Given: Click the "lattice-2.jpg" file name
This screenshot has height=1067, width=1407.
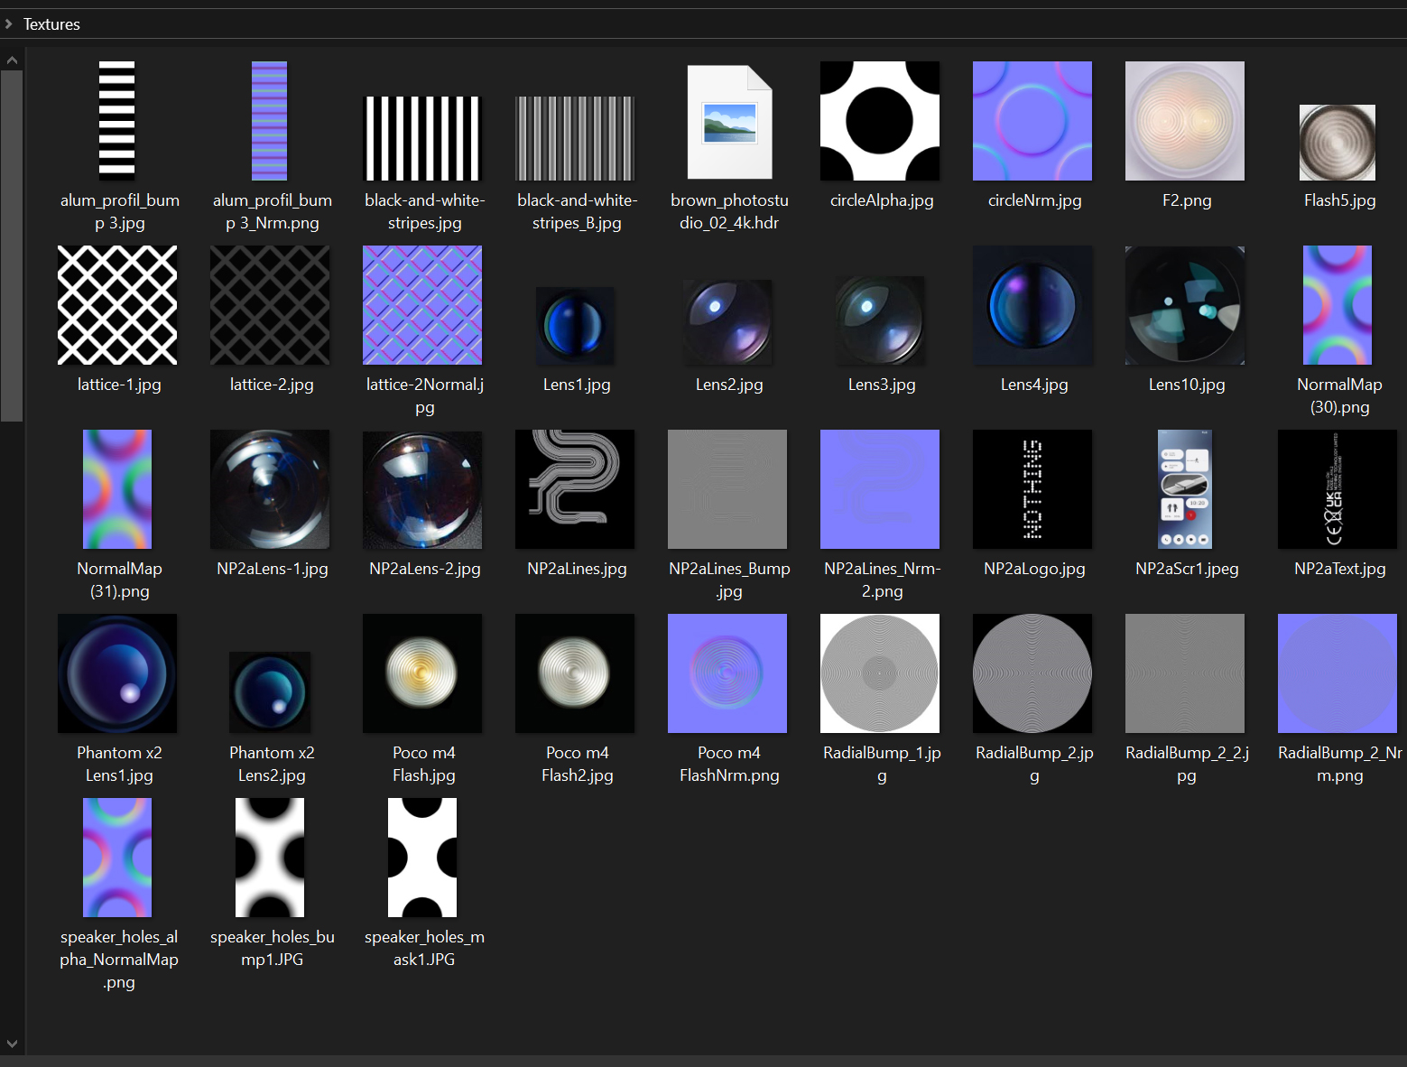Looking at the screenshot, I should (272, 385).
